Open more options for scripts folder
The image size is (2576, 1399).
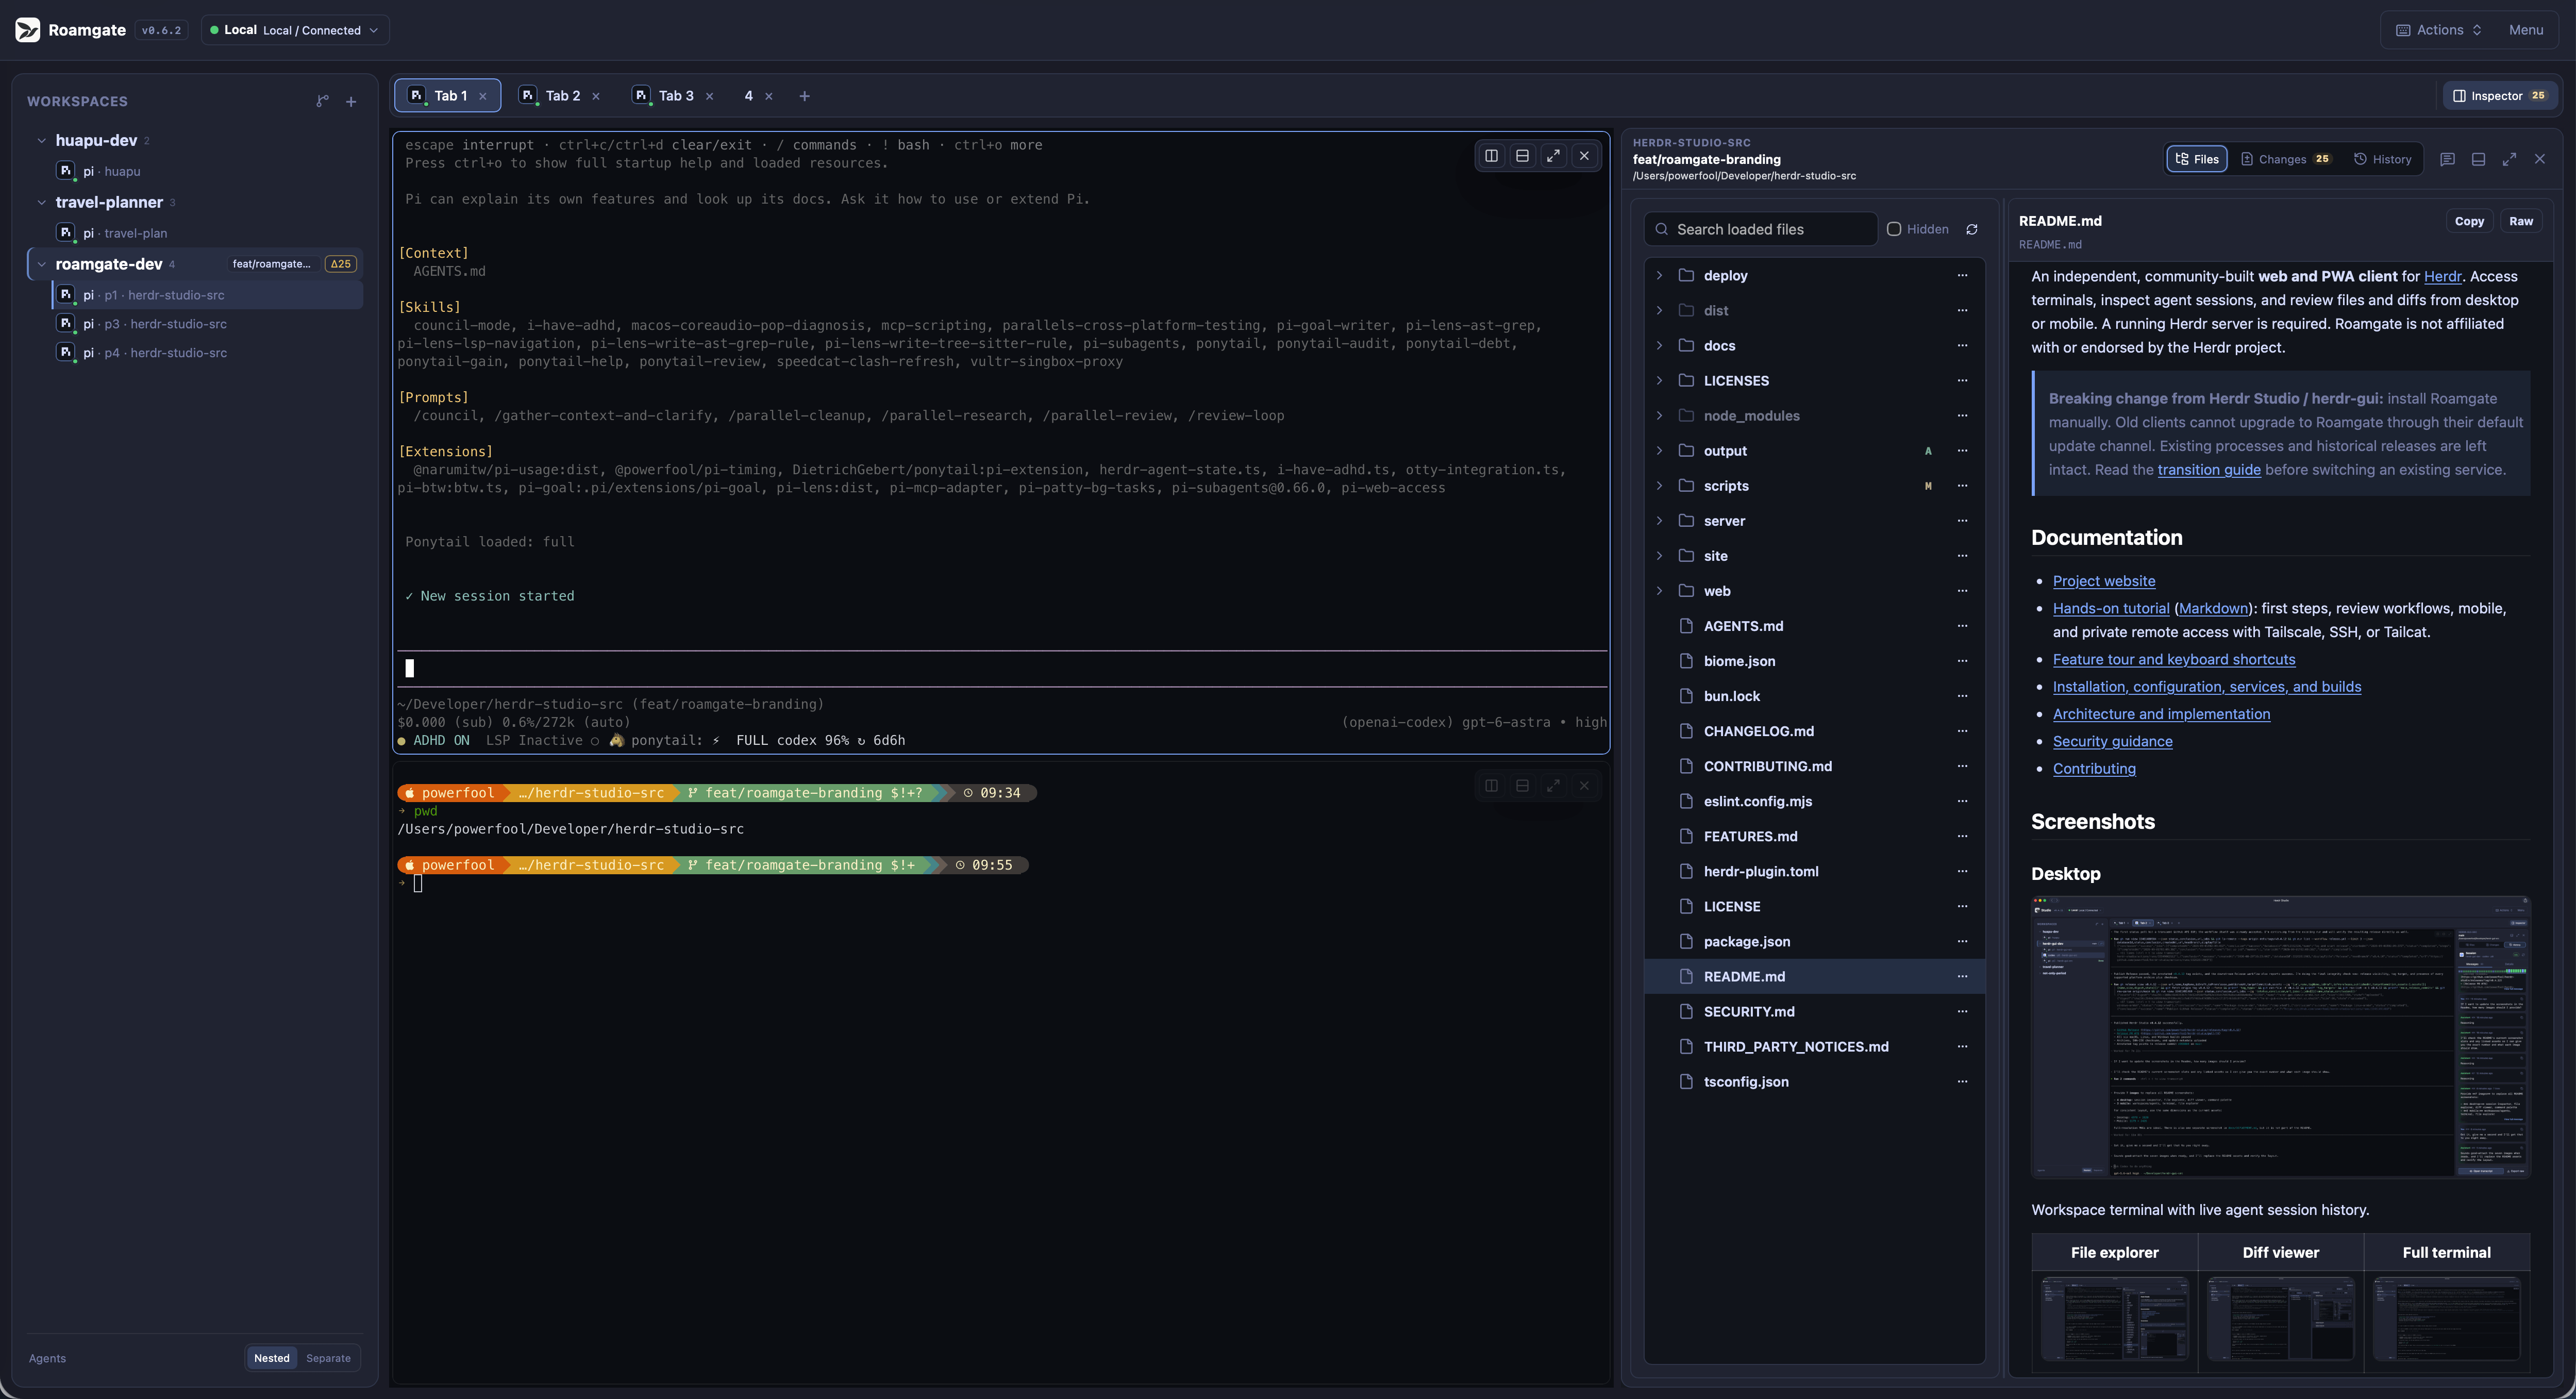1962,486
